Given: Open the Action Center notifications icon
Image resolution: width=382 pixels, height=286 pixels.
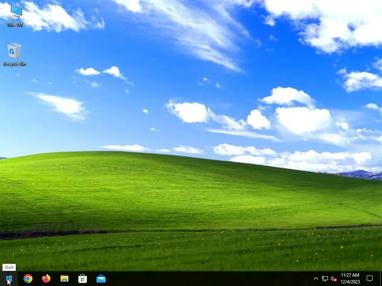Looking at the screenshot, I should tap(370, 279).
